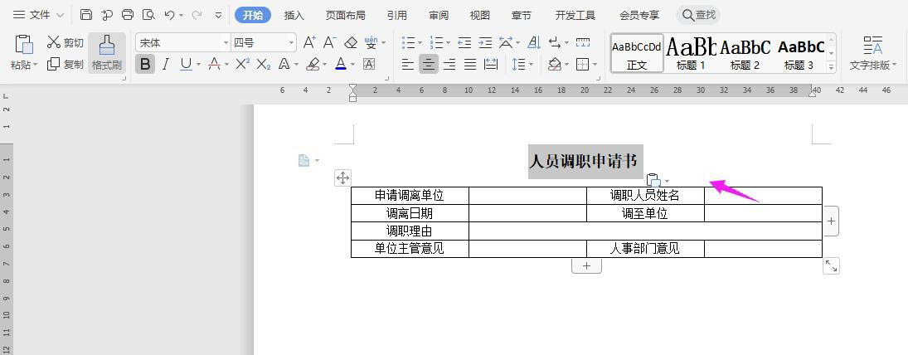Center align the text
The width and height of the screenshot is (908, 355).
(x=429, y=65)
